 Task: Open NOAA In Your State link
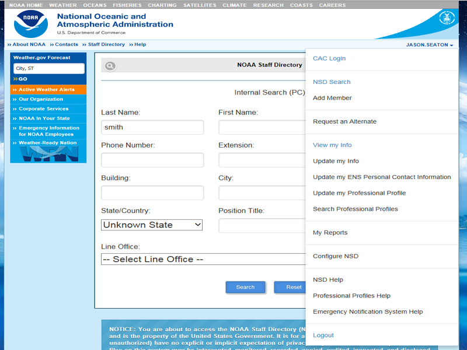pyautogui.click(x=48, y=118)
